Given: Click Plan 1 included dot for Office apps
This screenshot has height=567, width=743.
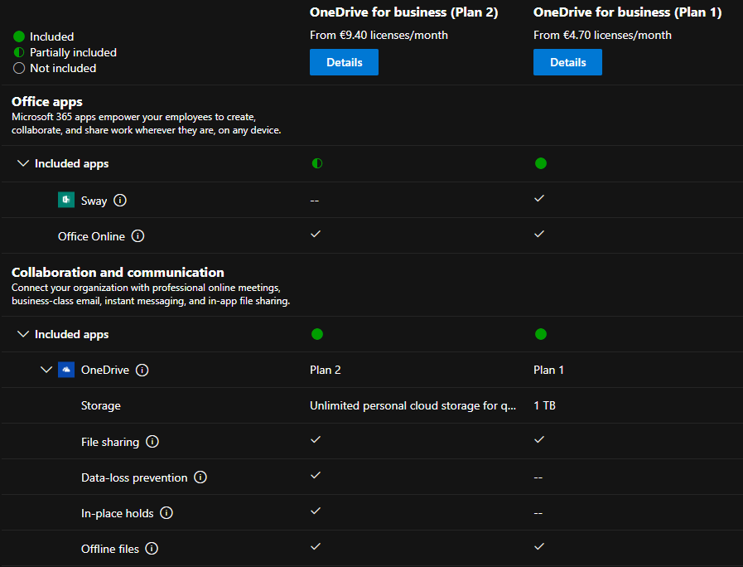Looking at the screenshot, I should pos(541,163).
